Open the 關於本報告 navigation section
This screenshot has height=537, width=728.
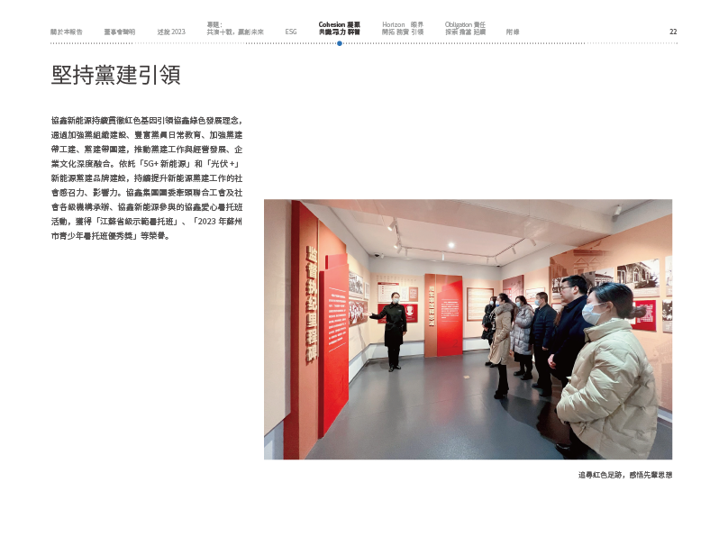tap(67, 32)
